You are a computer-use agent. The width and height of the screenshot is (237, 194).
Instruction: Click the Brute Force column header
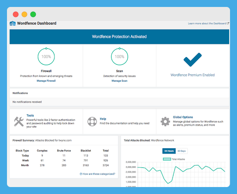pyautogui.click(x=64, y=151)
